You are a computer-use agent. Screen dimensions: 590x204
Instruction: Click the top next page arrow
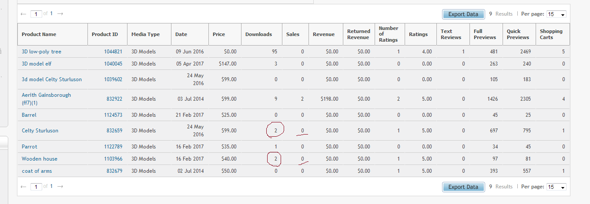click(60, 14)
